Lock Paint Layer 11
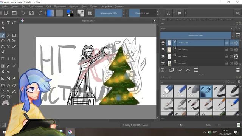 coord(226,49)
